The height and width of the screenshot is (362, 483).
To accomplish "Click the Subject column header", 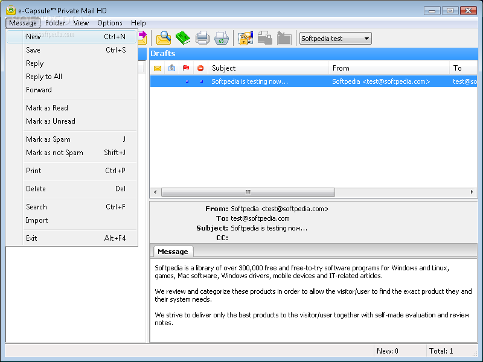I will [x=269, y=68].
